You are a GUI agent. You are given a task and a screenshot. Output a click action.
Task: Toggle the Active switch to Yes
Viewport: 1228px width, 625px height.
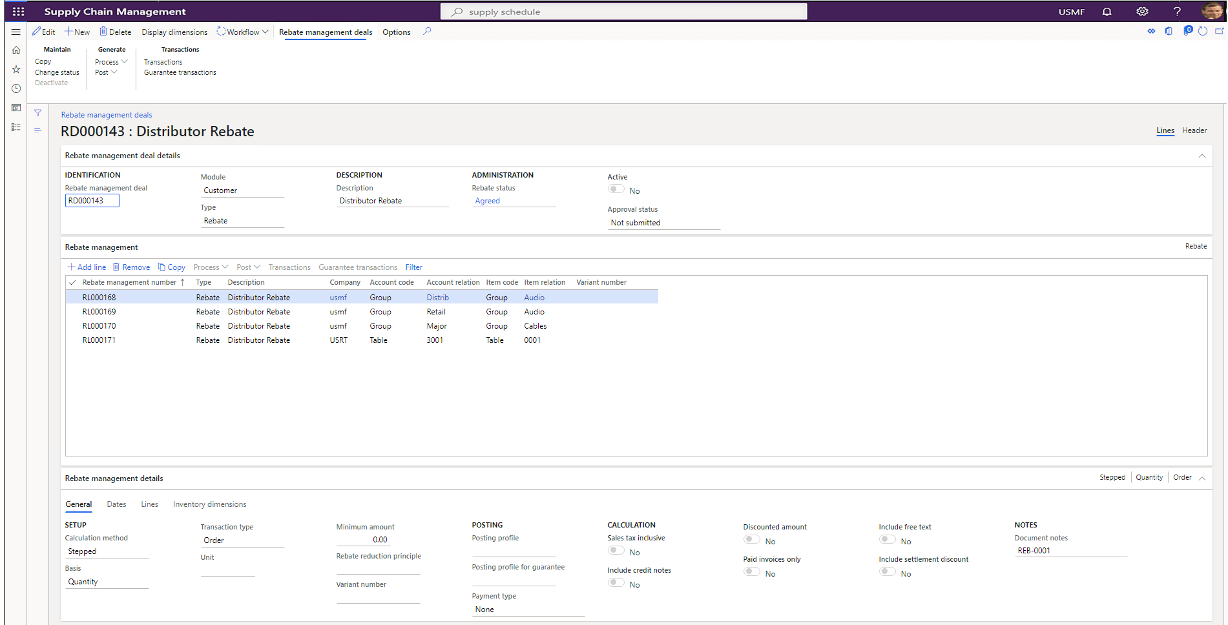[x=616, y=189]
